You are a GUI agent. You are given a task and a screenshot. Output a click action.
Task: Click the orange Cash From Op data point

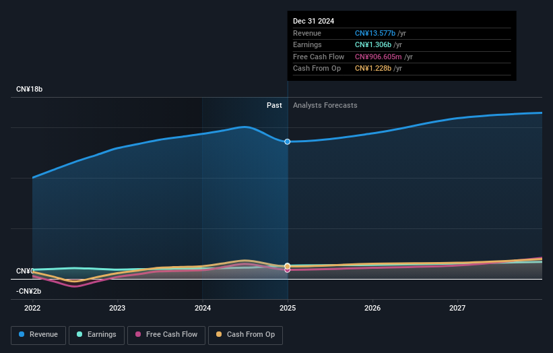(x=288, y=266)
